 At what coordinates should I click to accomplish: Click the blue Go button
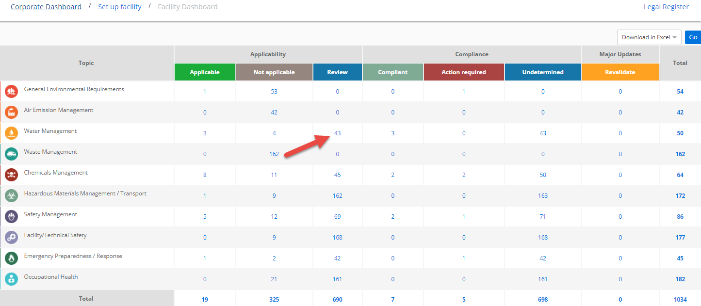point(693,37)
